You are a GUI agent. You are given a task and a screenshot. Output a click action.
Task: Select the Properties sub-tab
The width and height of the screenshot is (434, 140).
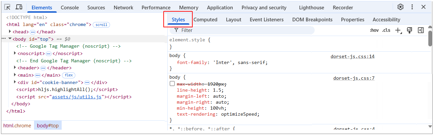point(353,20)
